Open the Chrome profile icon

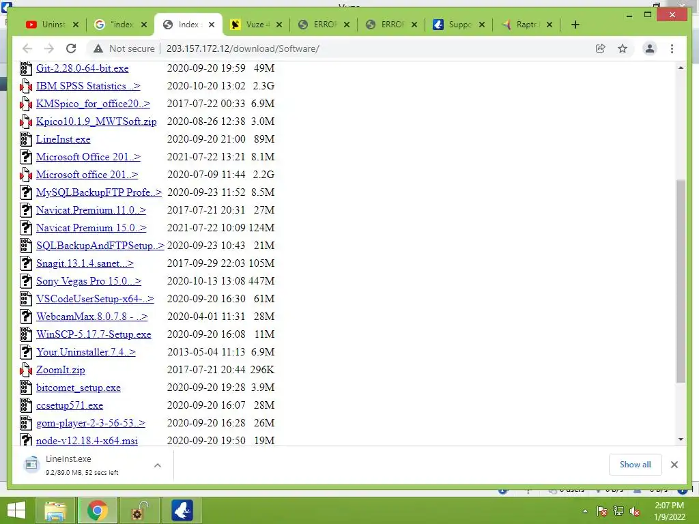click(650, 48)
